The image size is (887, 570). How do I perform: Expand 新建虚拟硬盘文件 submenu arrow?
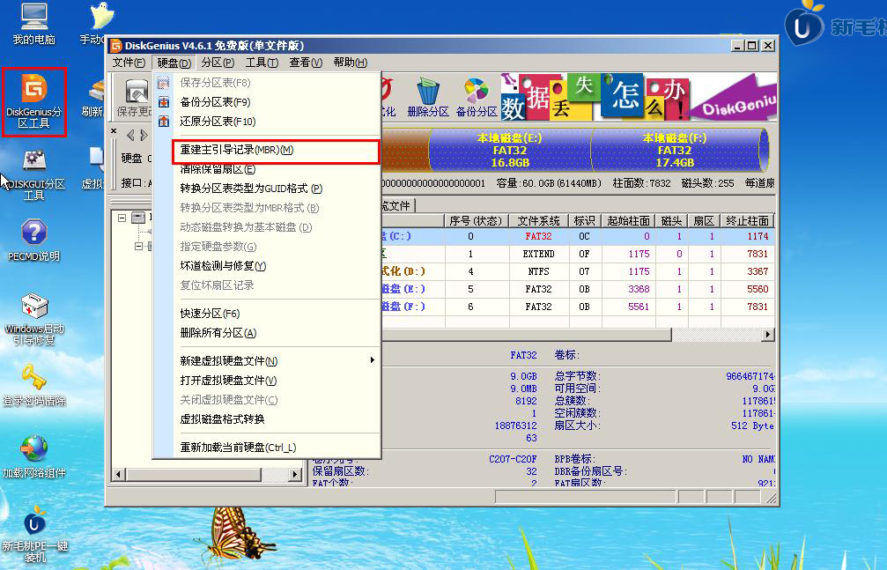[372, 360]
